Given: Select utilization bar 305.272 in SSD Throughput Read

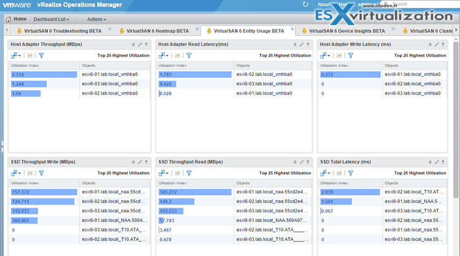Looking at the screenshot, I should point(195,192).
